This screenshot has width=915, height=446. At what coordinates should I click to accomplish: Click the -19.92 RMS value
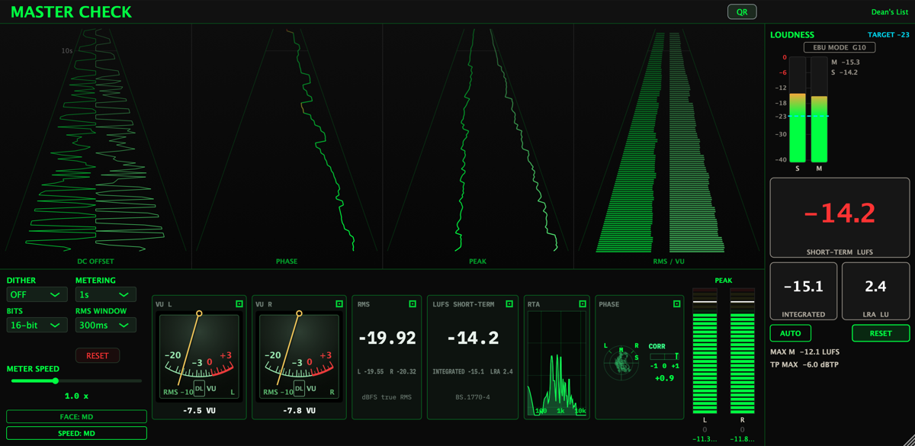(387, 338)
